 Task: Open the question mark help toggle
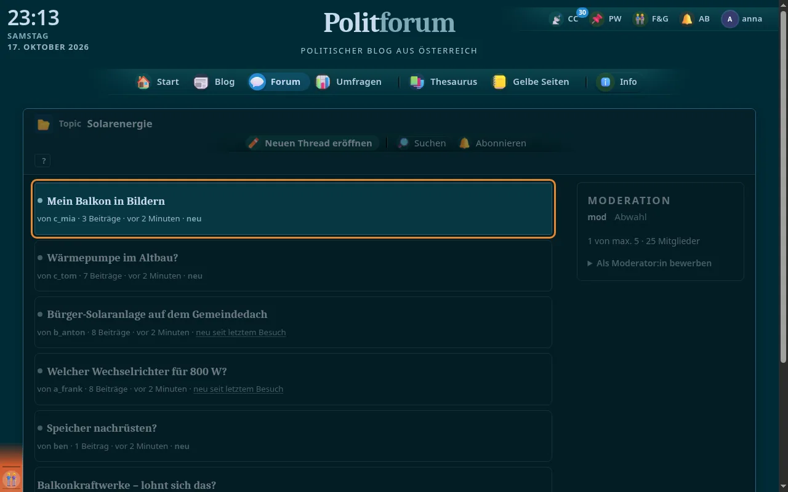43,161
